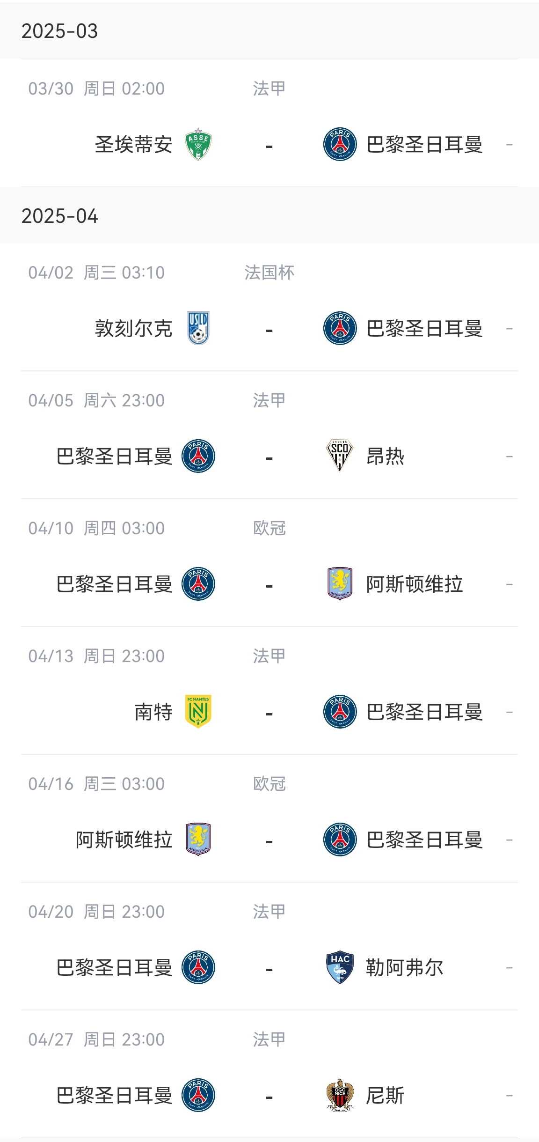539x1142 pixels.
Task: Click Aston Villa crest in 04/10 match
Action: [x=340, y=584]
